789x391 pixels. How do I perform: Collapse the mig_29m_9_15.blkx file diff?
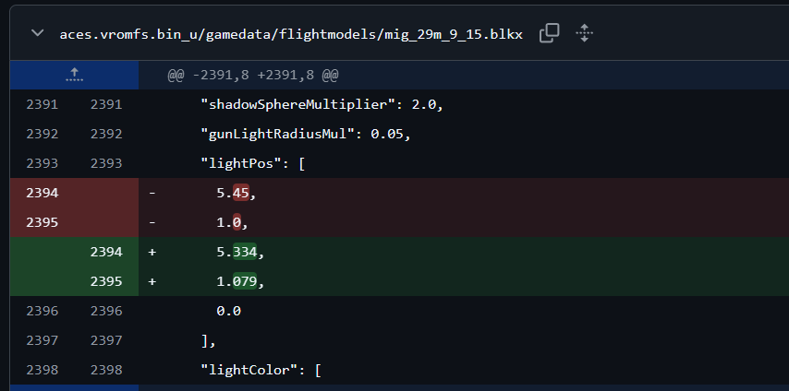tap(37, 33)
